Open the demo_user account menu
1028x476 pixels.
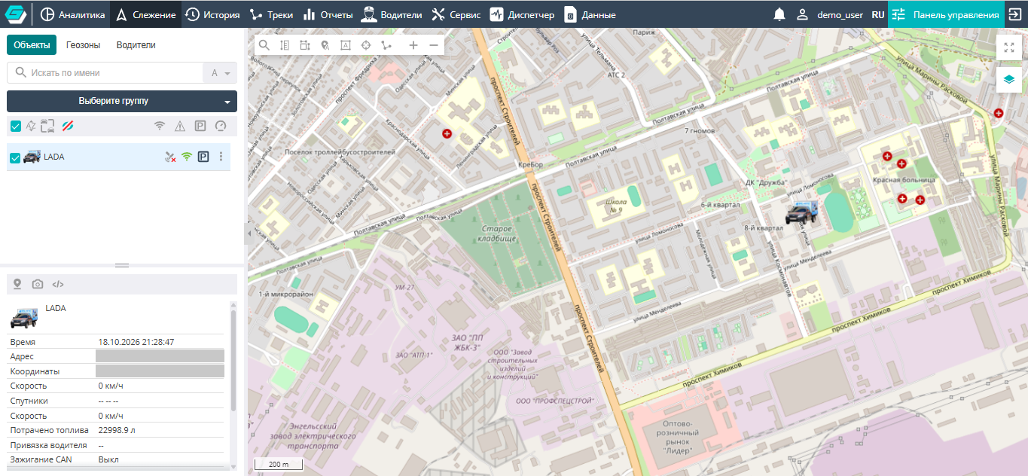(x=830, y=14)
